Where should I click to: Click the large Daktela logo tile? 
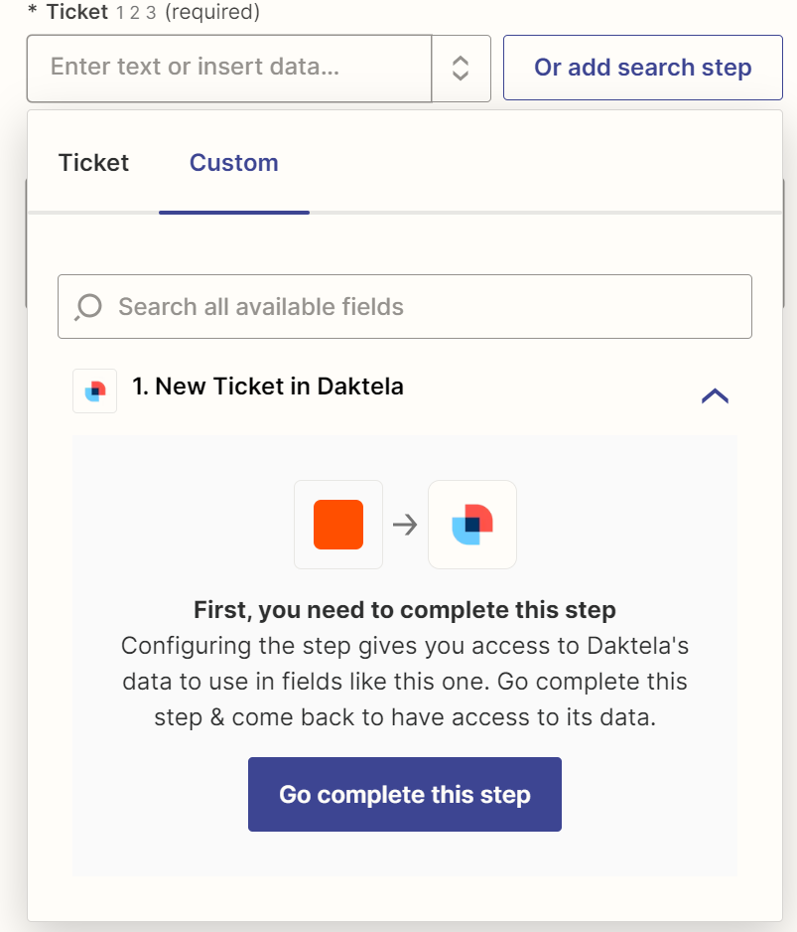[472, 525]
